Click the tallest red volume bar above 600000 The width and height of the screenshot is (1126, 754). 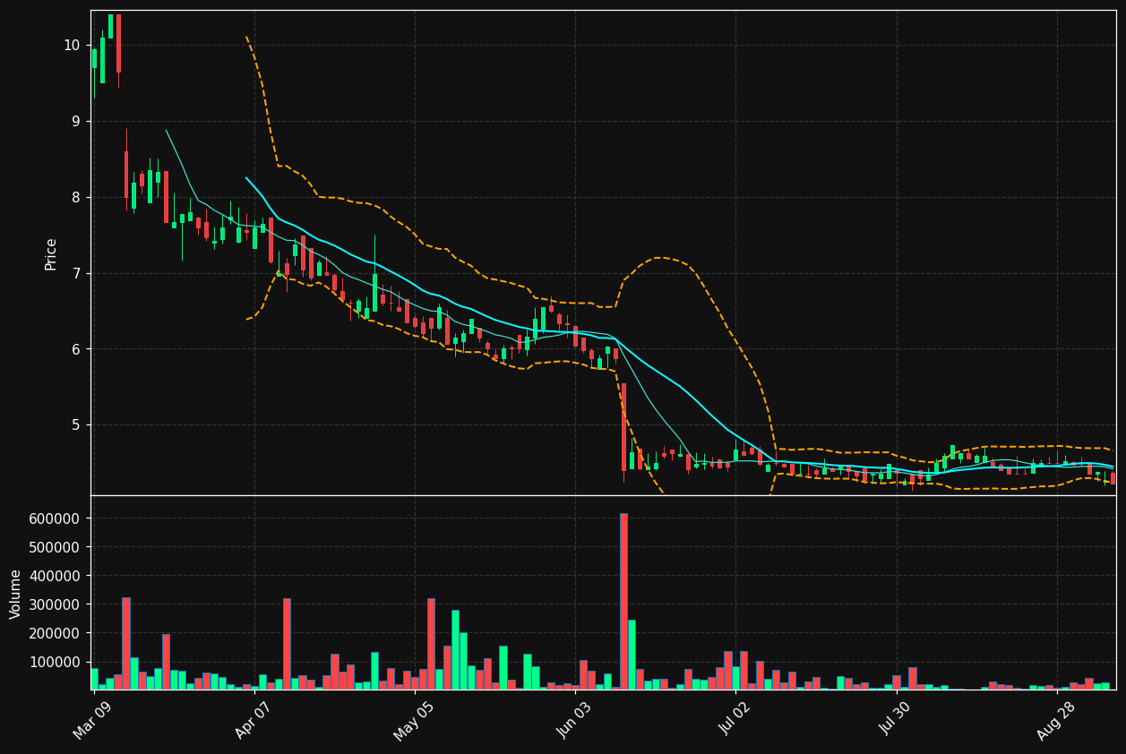point(623,602)
